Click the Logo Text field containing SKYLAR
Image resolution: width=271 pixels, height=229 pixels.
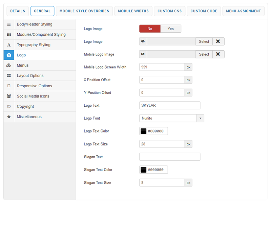pyautogui.click(x=170, y=105)
